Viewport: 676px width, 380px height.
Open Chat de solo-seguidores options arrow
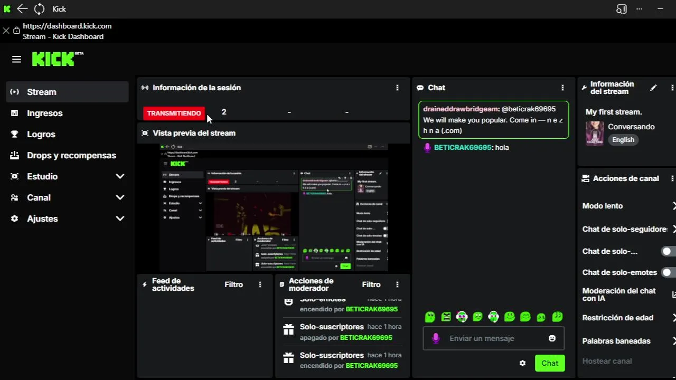[x=674, y=229]
